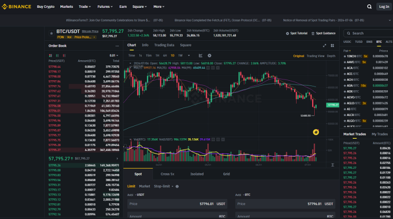Image resolution: width=393 pixels, height=219 pixels.
Task: Favorite the 1INCH/BTC pair star
Action: (x=345, y=56)
